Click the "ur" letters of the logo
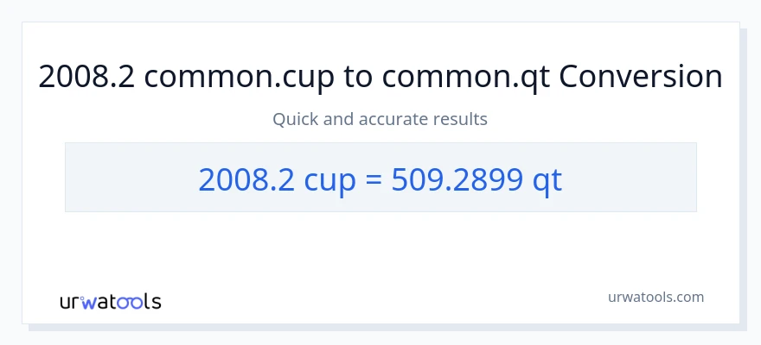Viewport: 761px width, 345px height. [x=71, y=302]
